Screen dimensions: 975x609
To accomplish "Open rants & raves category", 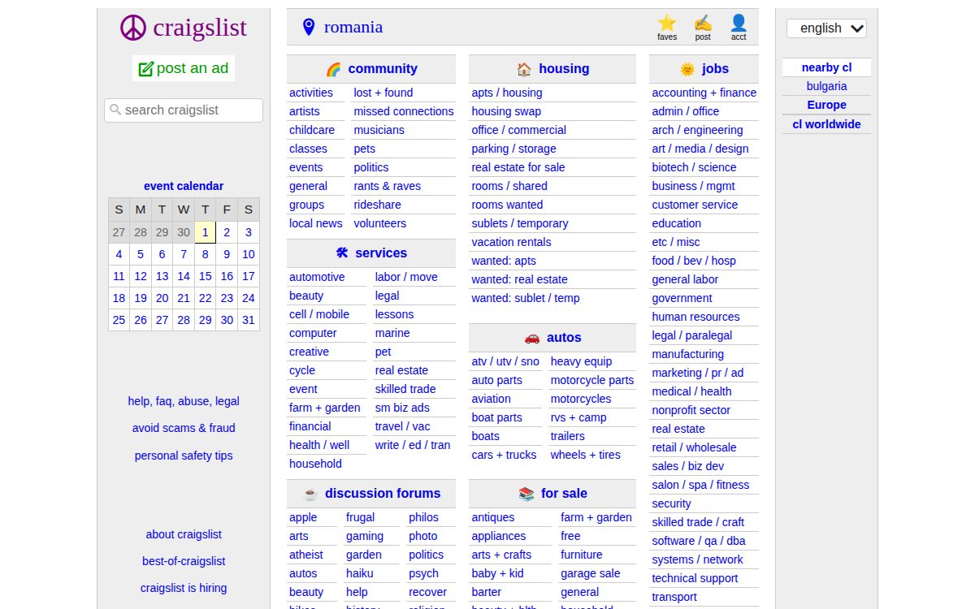I will (388, 186).
